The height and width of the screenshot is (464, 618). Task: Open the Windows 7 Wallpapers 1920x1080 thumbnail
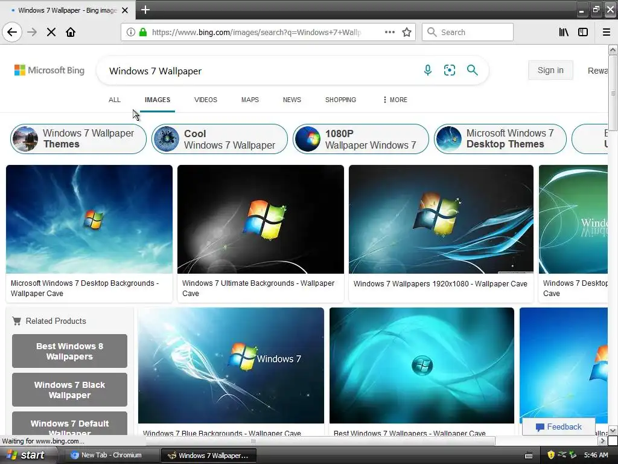[x=441, y=219]
